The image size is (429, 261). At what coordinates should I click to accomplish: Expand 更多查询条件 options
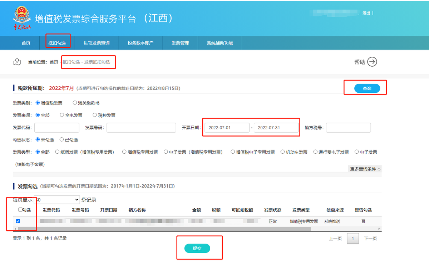[365, 169]
